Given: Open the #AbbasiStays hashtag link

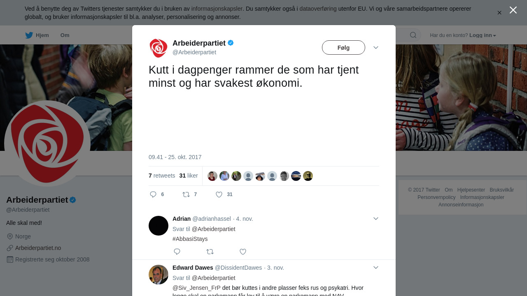Looking at the screenshot, I should [x=190, y=239].
